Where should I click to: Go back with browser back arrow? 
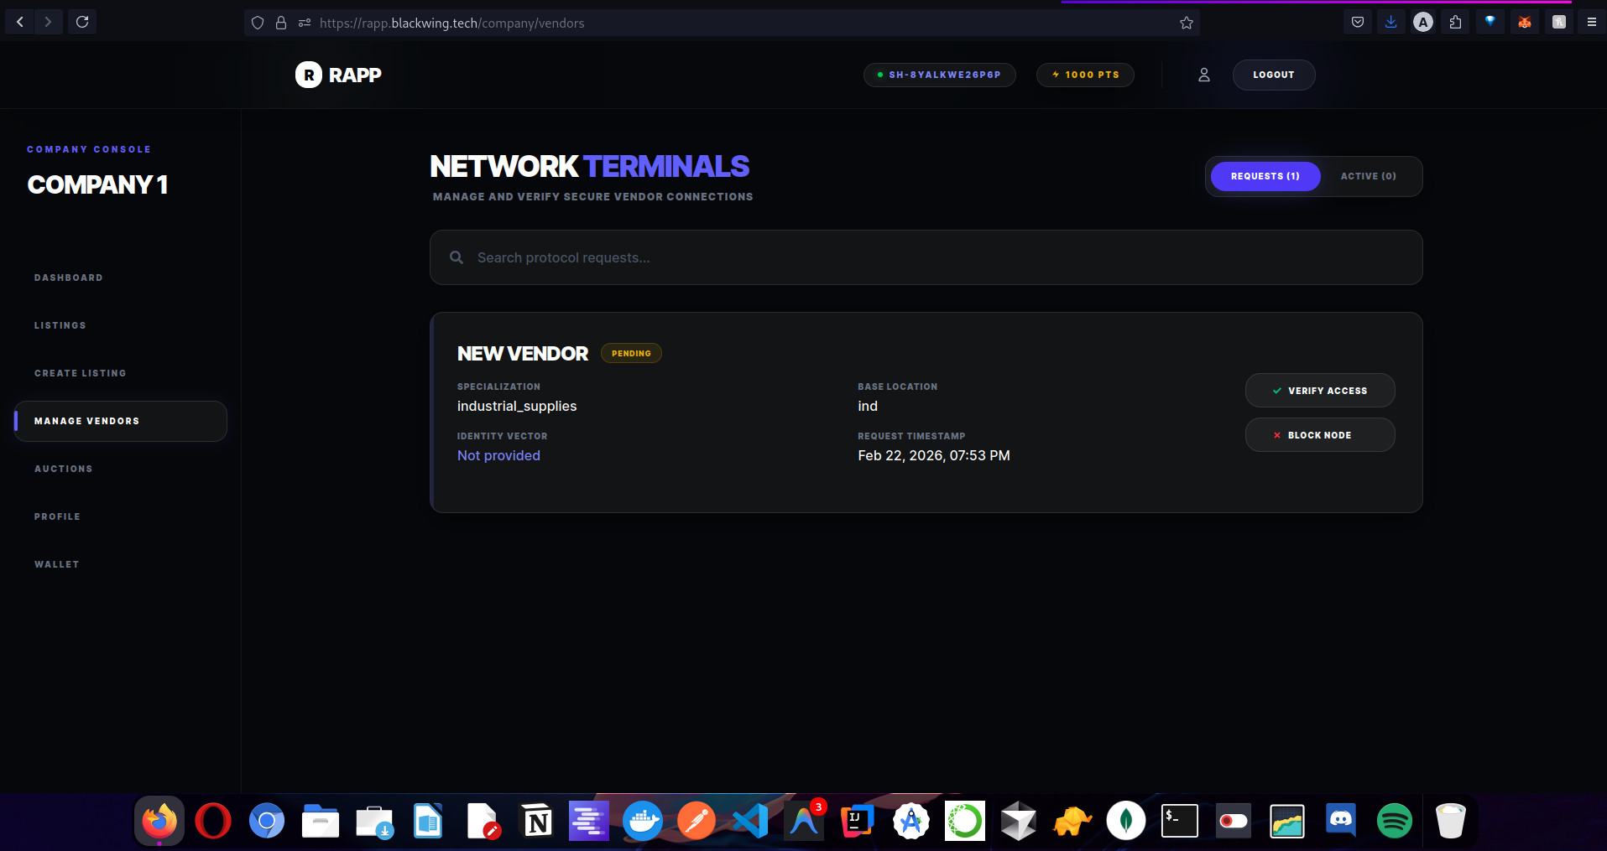click(x=20, y=22)
